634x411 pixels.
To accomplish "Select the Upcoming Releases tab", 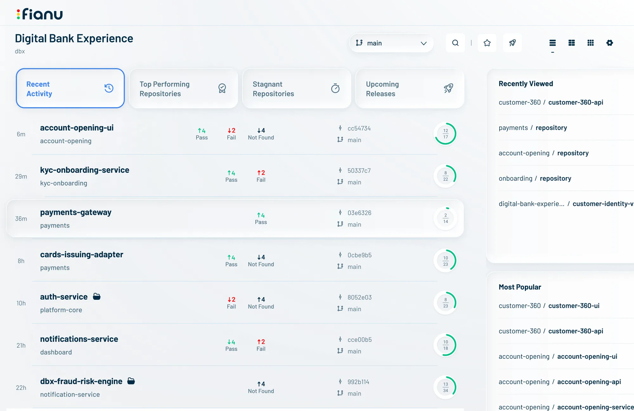I will (x=410, y=88).
